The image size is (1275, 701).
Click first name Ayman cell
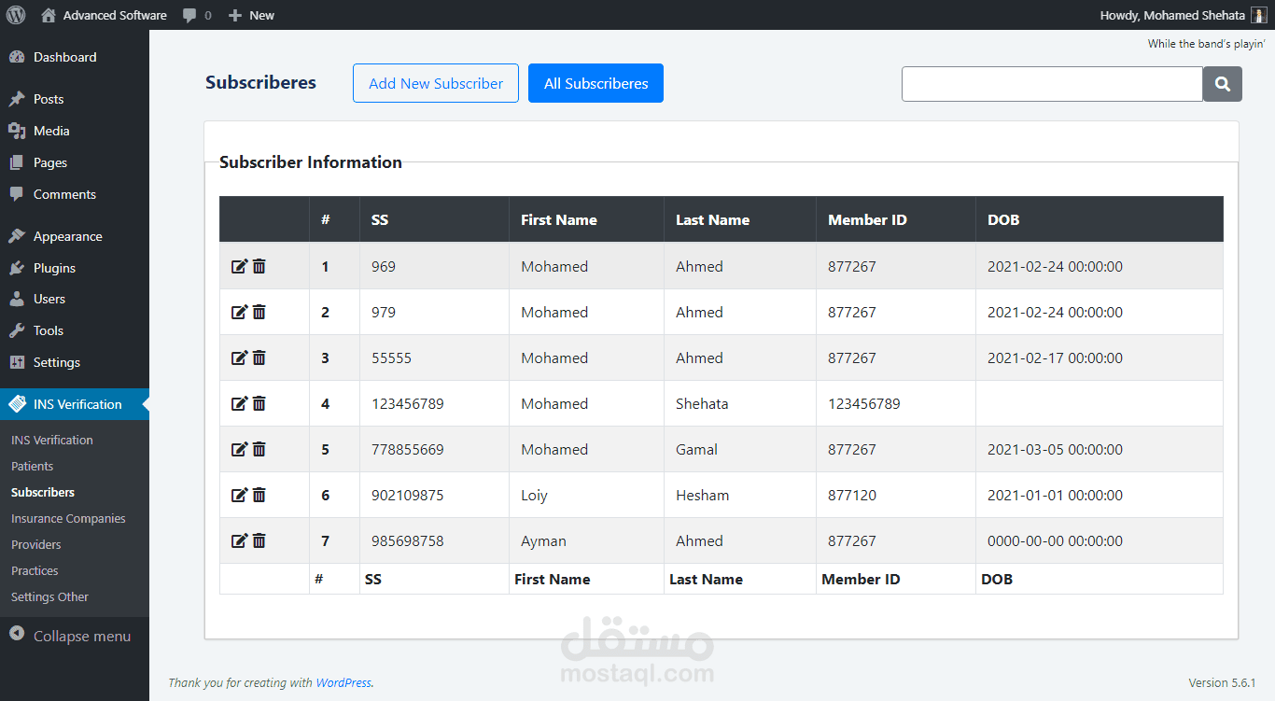(x=543, y=541)
